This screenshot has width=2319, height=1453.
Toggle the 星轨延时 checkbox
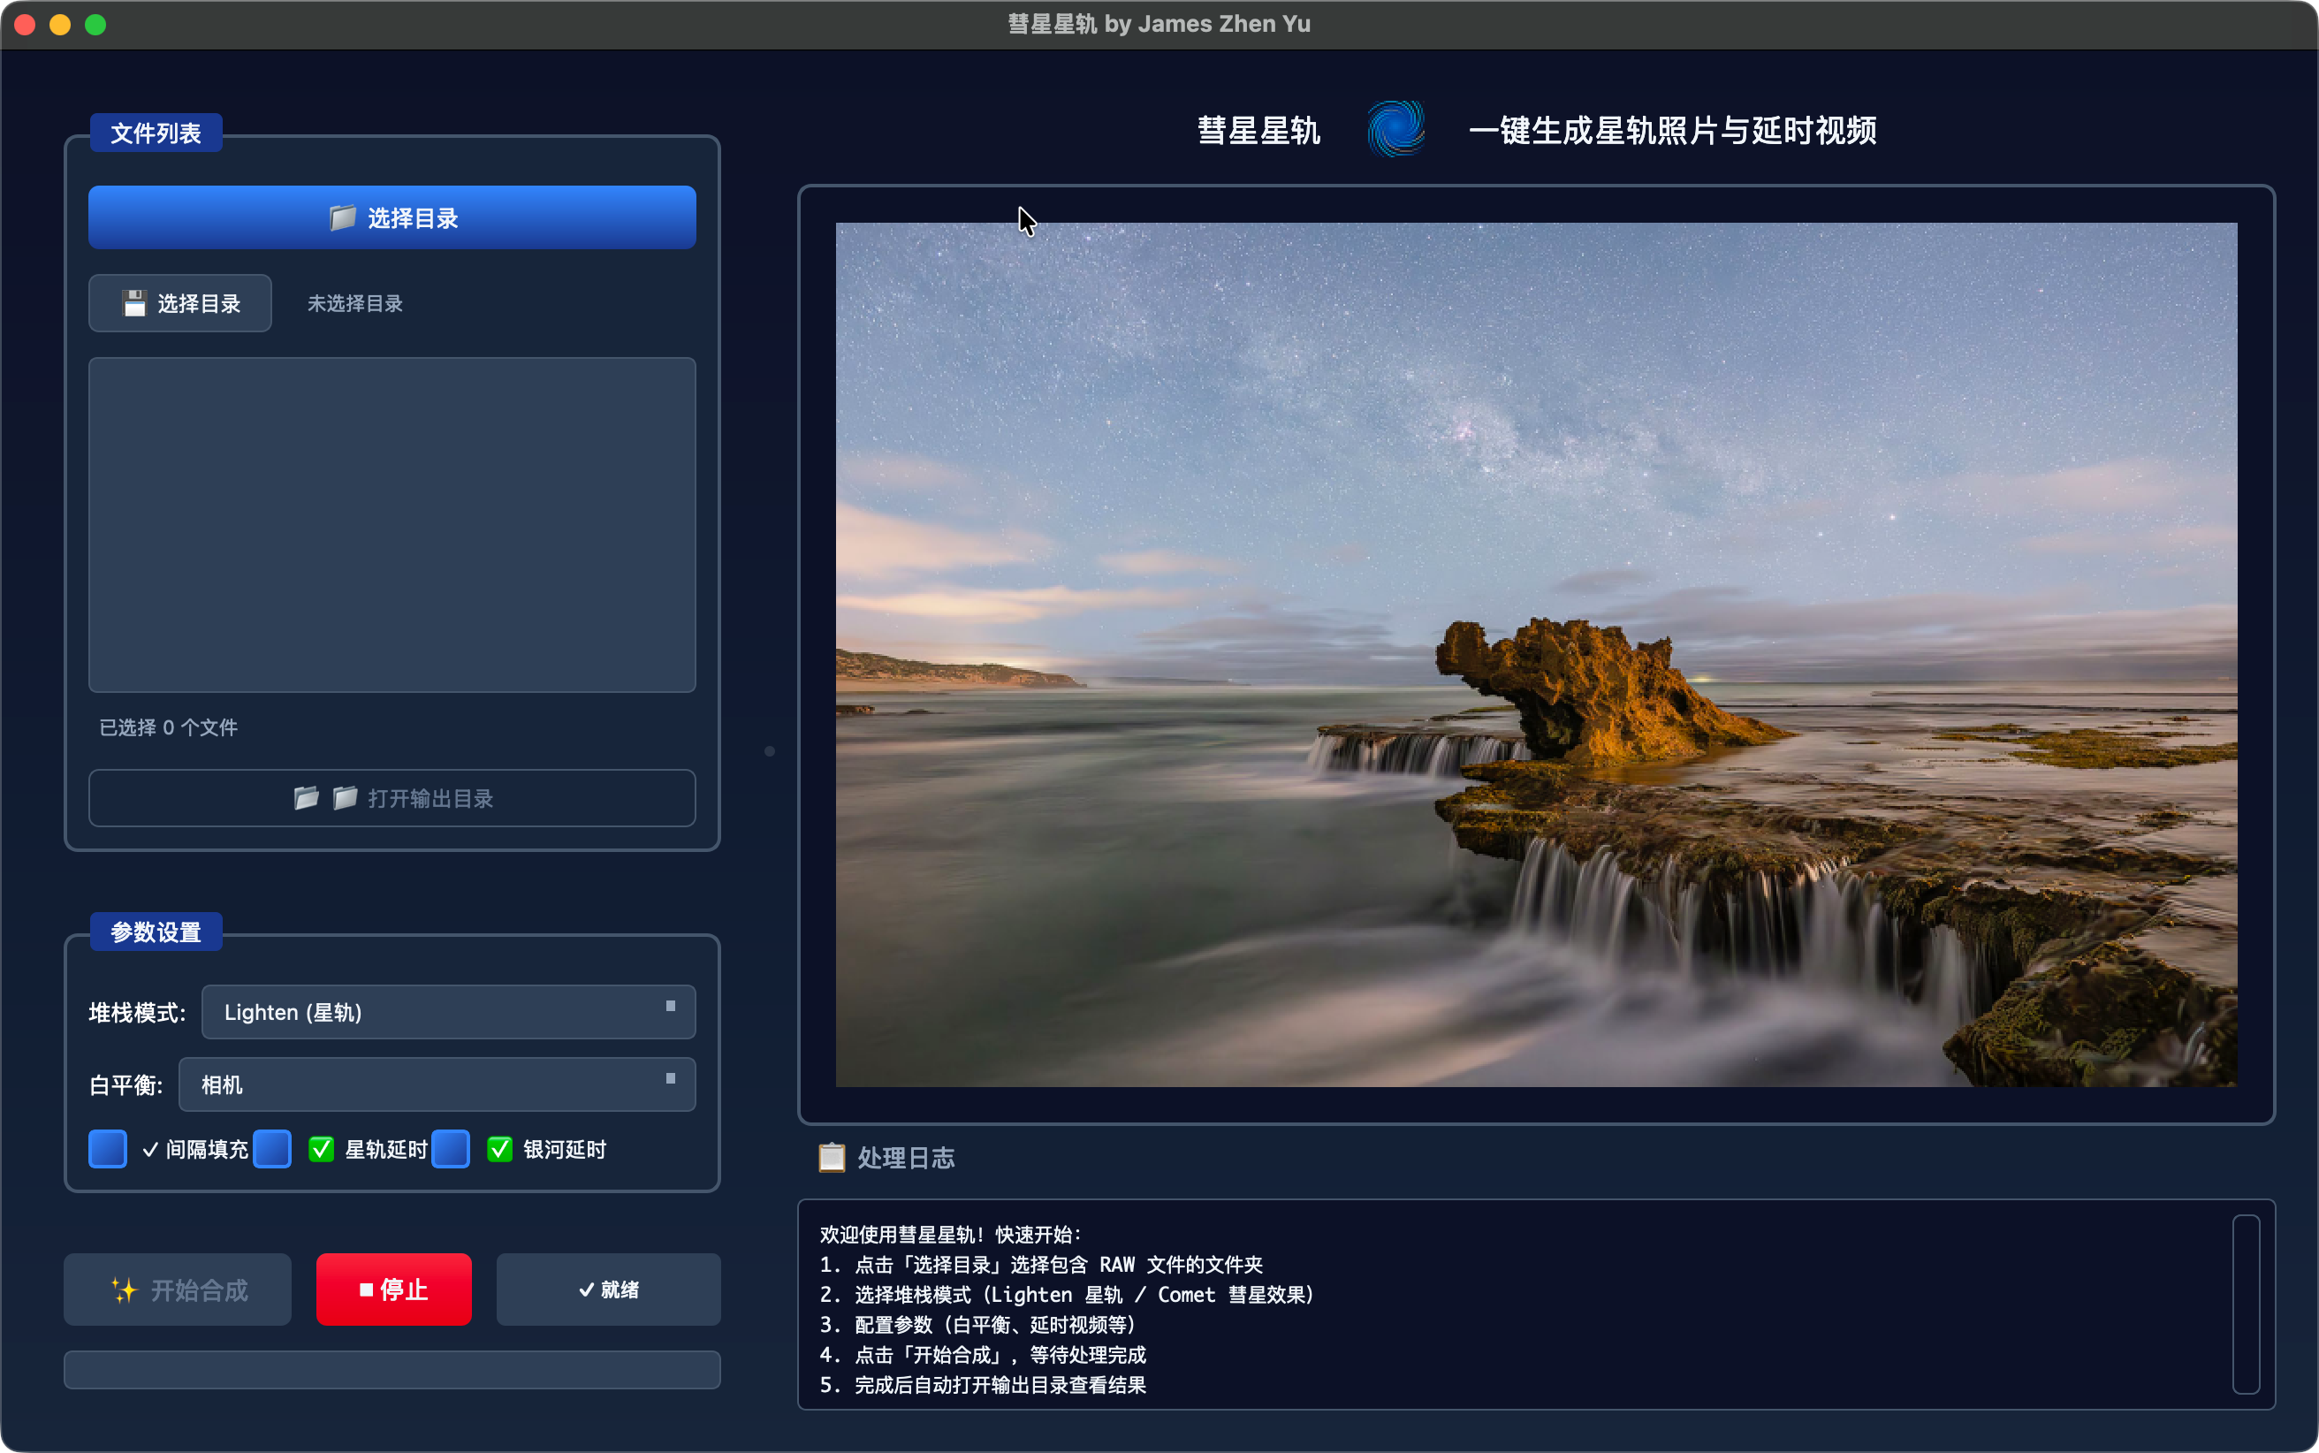click(272, 1149)
